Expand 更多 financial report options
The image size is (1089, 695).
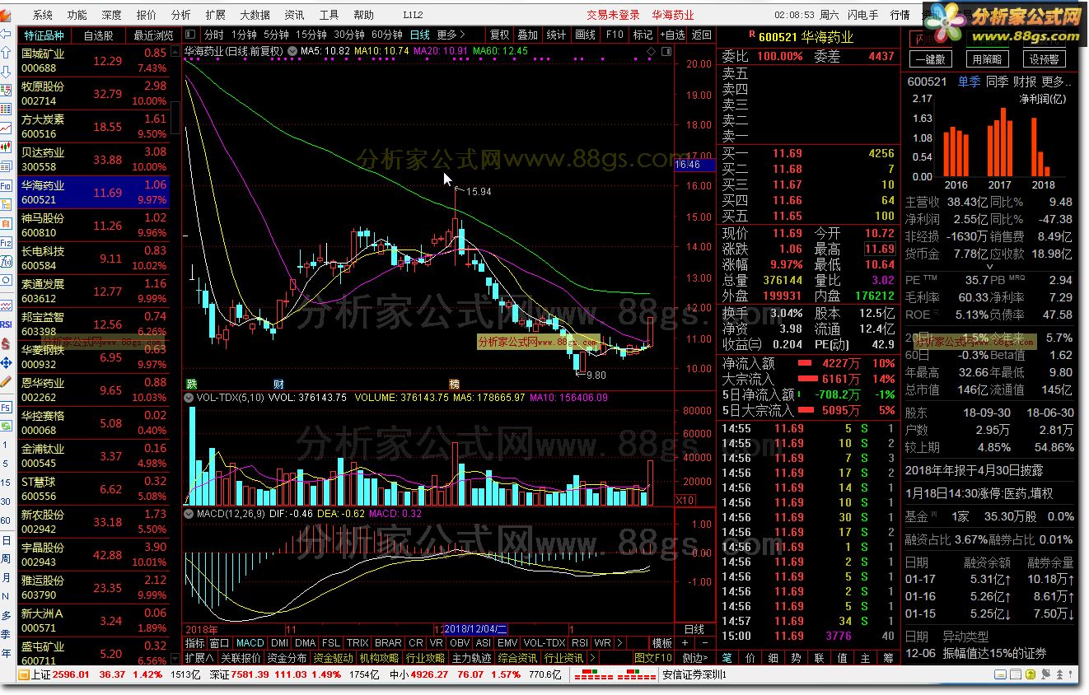(x=1058, y=82)
